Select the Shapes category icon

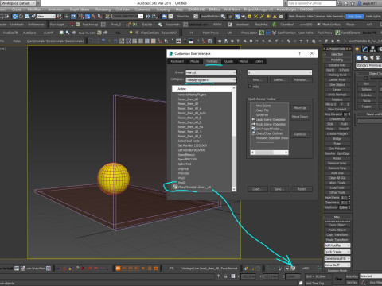tap(365, 57)
